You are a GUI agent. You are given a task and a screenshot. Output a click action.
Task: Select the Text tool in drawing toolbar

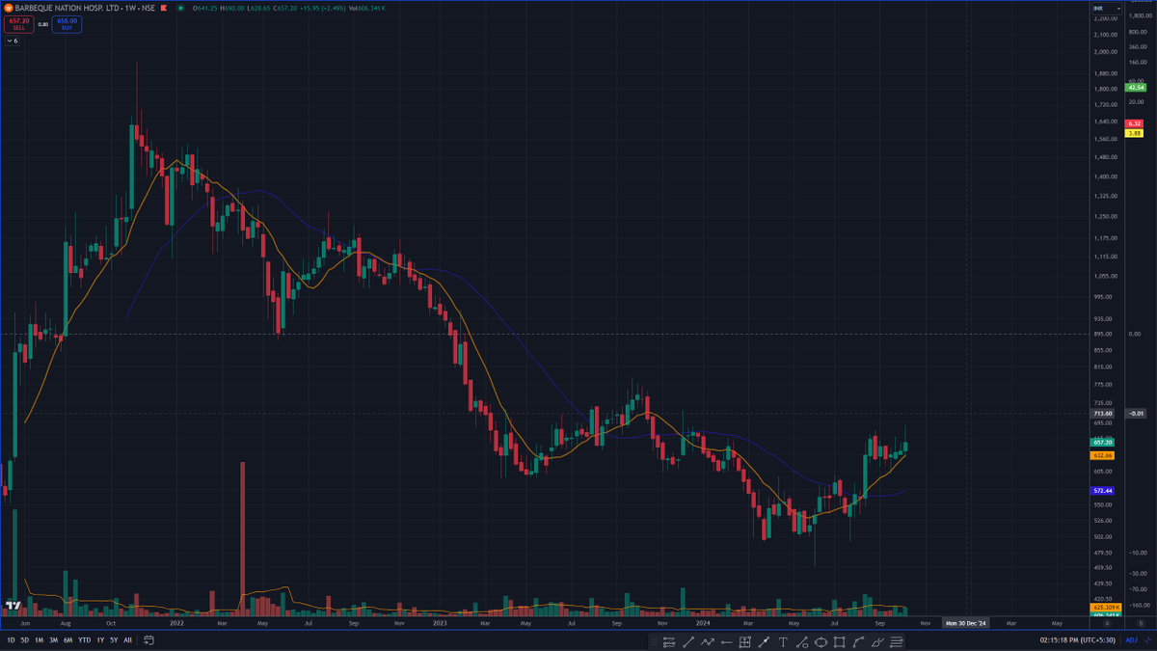tap(783, 642)
